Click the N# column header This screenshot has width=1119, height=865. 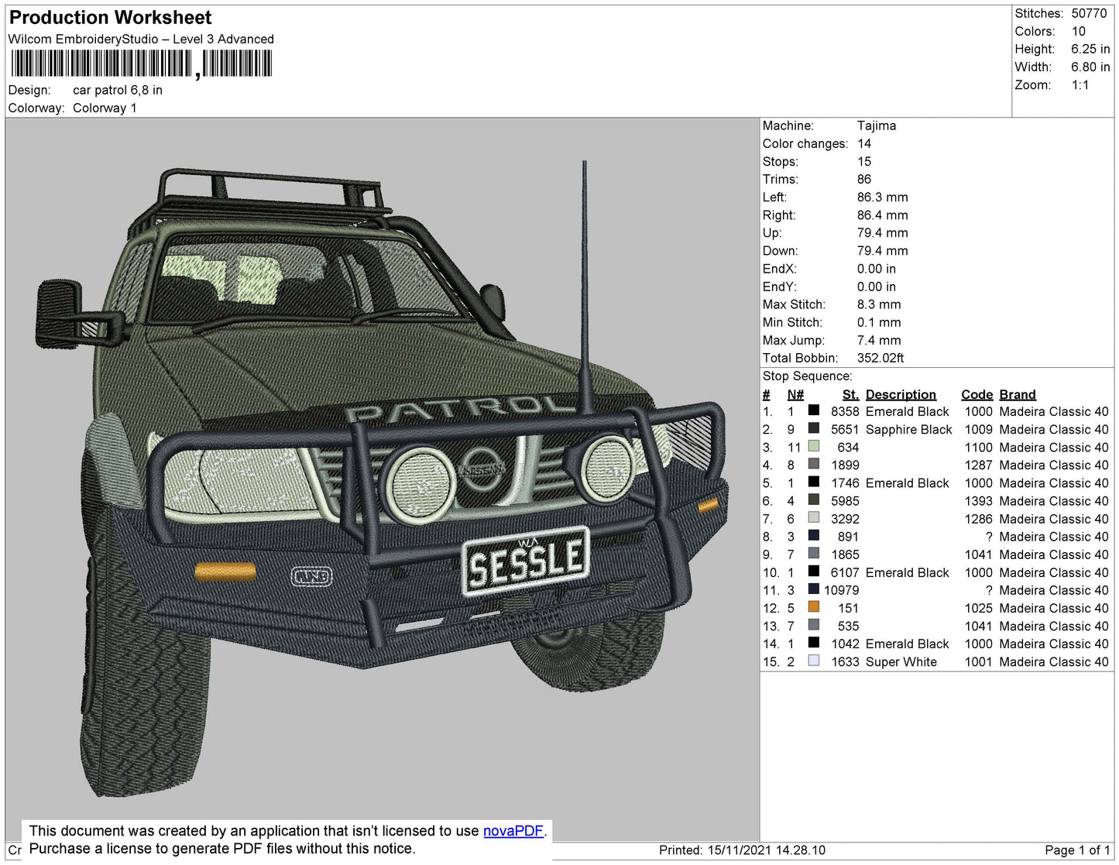(795, 394)
